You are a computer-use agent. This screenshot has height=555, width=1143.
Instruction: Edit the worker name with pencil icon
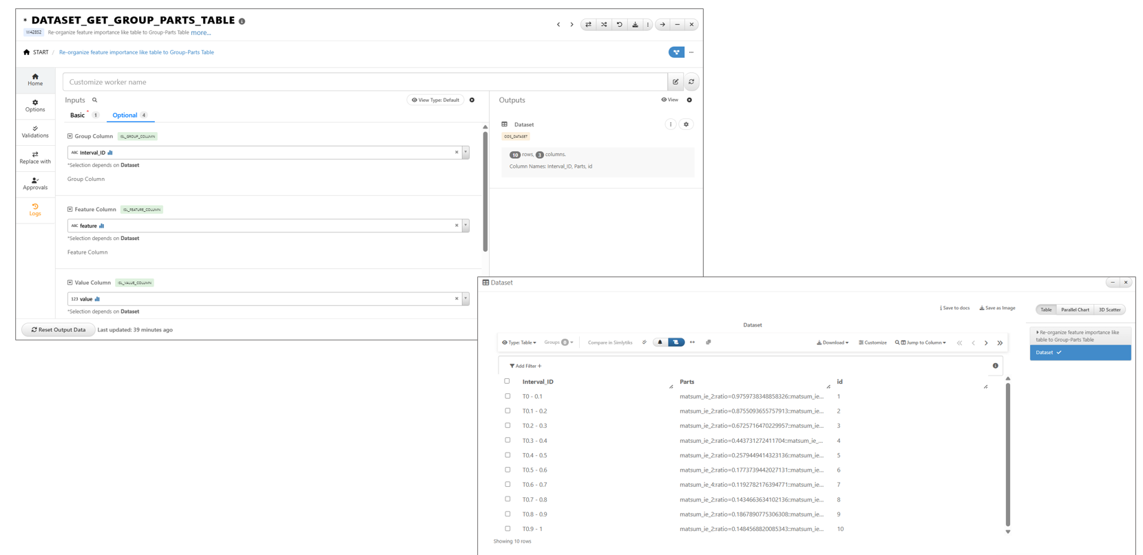click(675, 82)
